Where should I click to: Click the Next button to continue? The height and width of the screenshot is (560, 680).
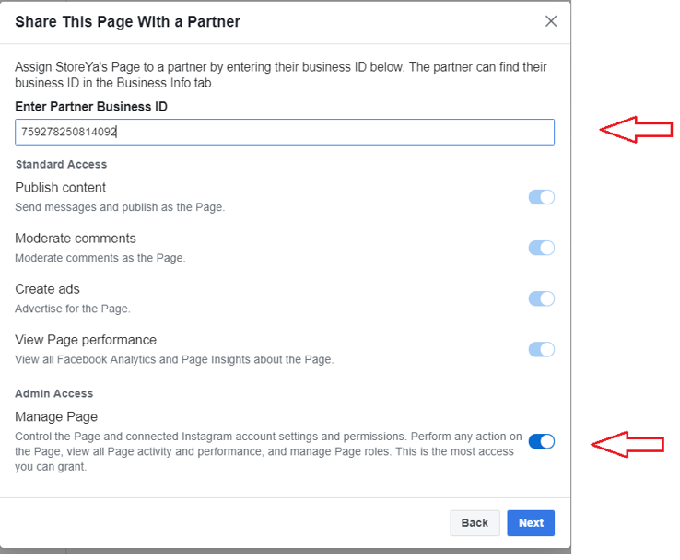coord(531,522)
